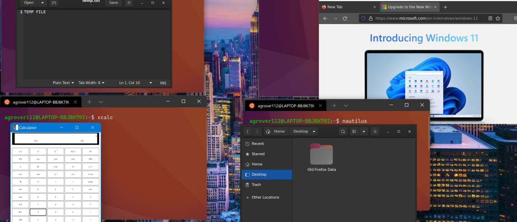Image resolution: width=517 pixels, height=222 pixels.
Task: Close the tab in the xcalc terminal
Action: [76, 102]
